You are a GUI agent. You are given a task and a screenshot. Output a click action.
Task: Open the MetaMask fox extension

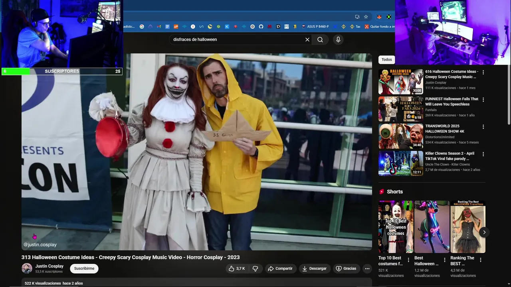click(379, 17)
